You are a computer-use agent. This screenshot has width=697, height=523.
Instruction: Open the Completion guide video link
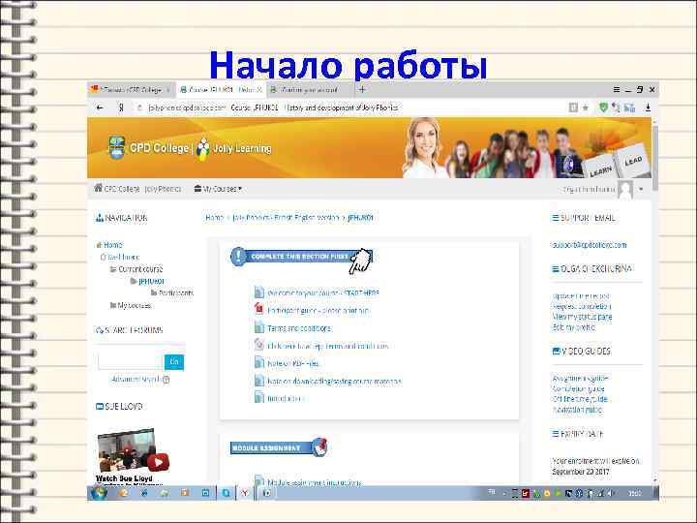pos(578,388)
